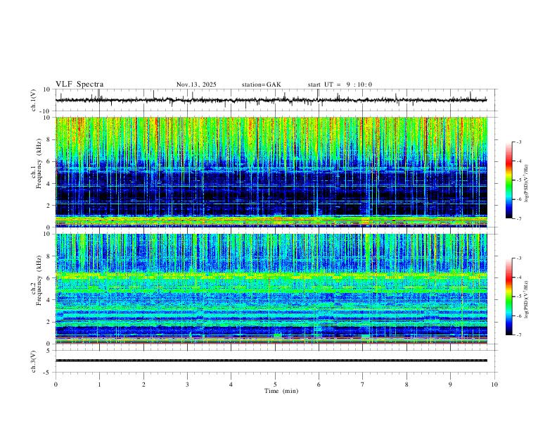
Task: Click the "8" tick on ch.1 frequency axis
Action: point(50,139)
